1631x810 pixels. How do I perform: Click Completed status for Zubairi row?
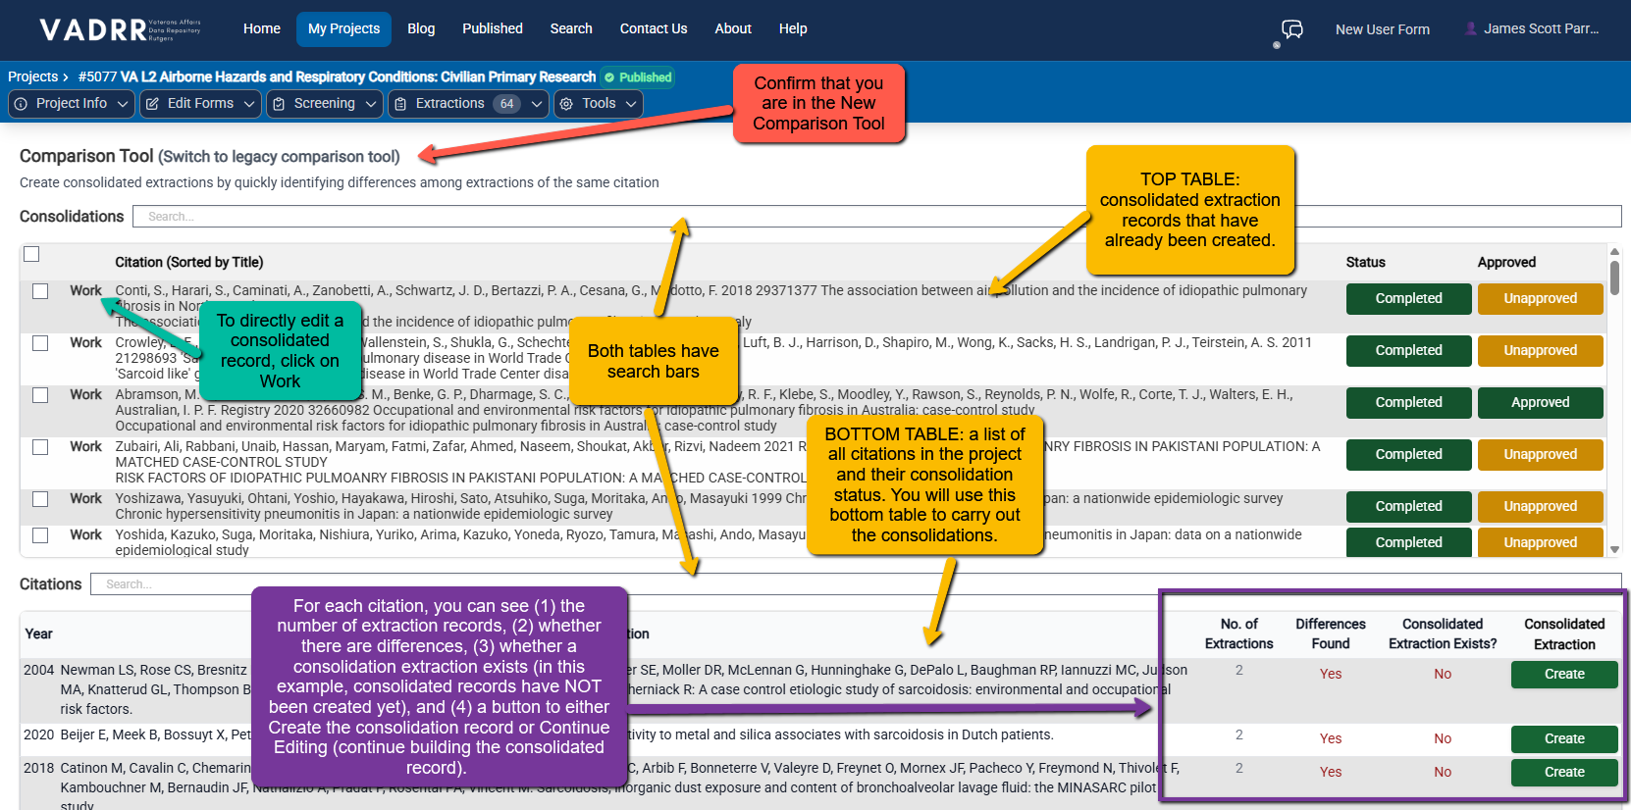1408,455
